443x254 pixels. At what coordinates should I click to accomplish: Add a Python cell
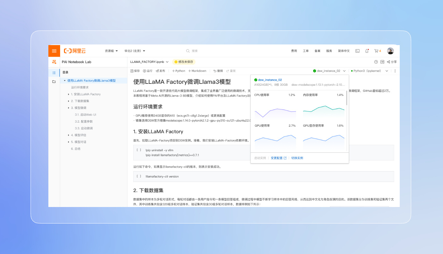point(179,71)
